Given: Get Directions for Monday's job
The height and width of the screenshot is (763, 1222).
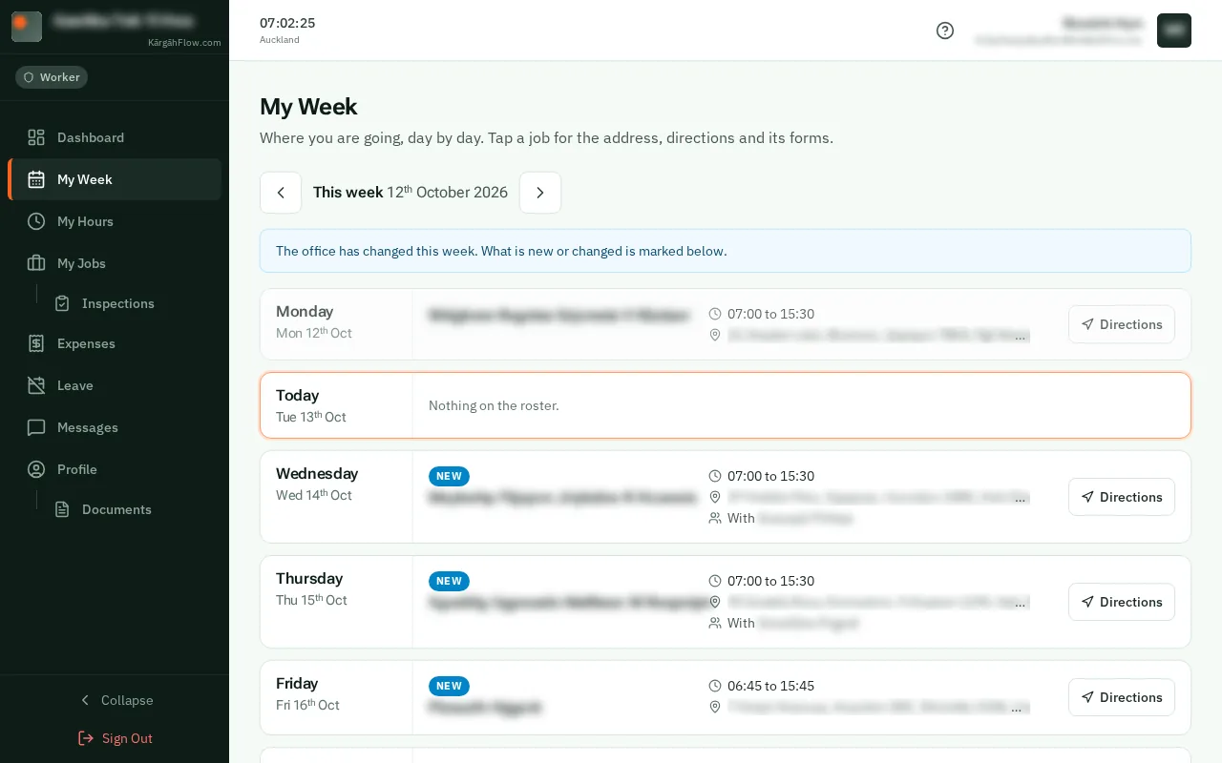Looking at the screenshot, I should pyautogui.click(x=1122, y=324).
